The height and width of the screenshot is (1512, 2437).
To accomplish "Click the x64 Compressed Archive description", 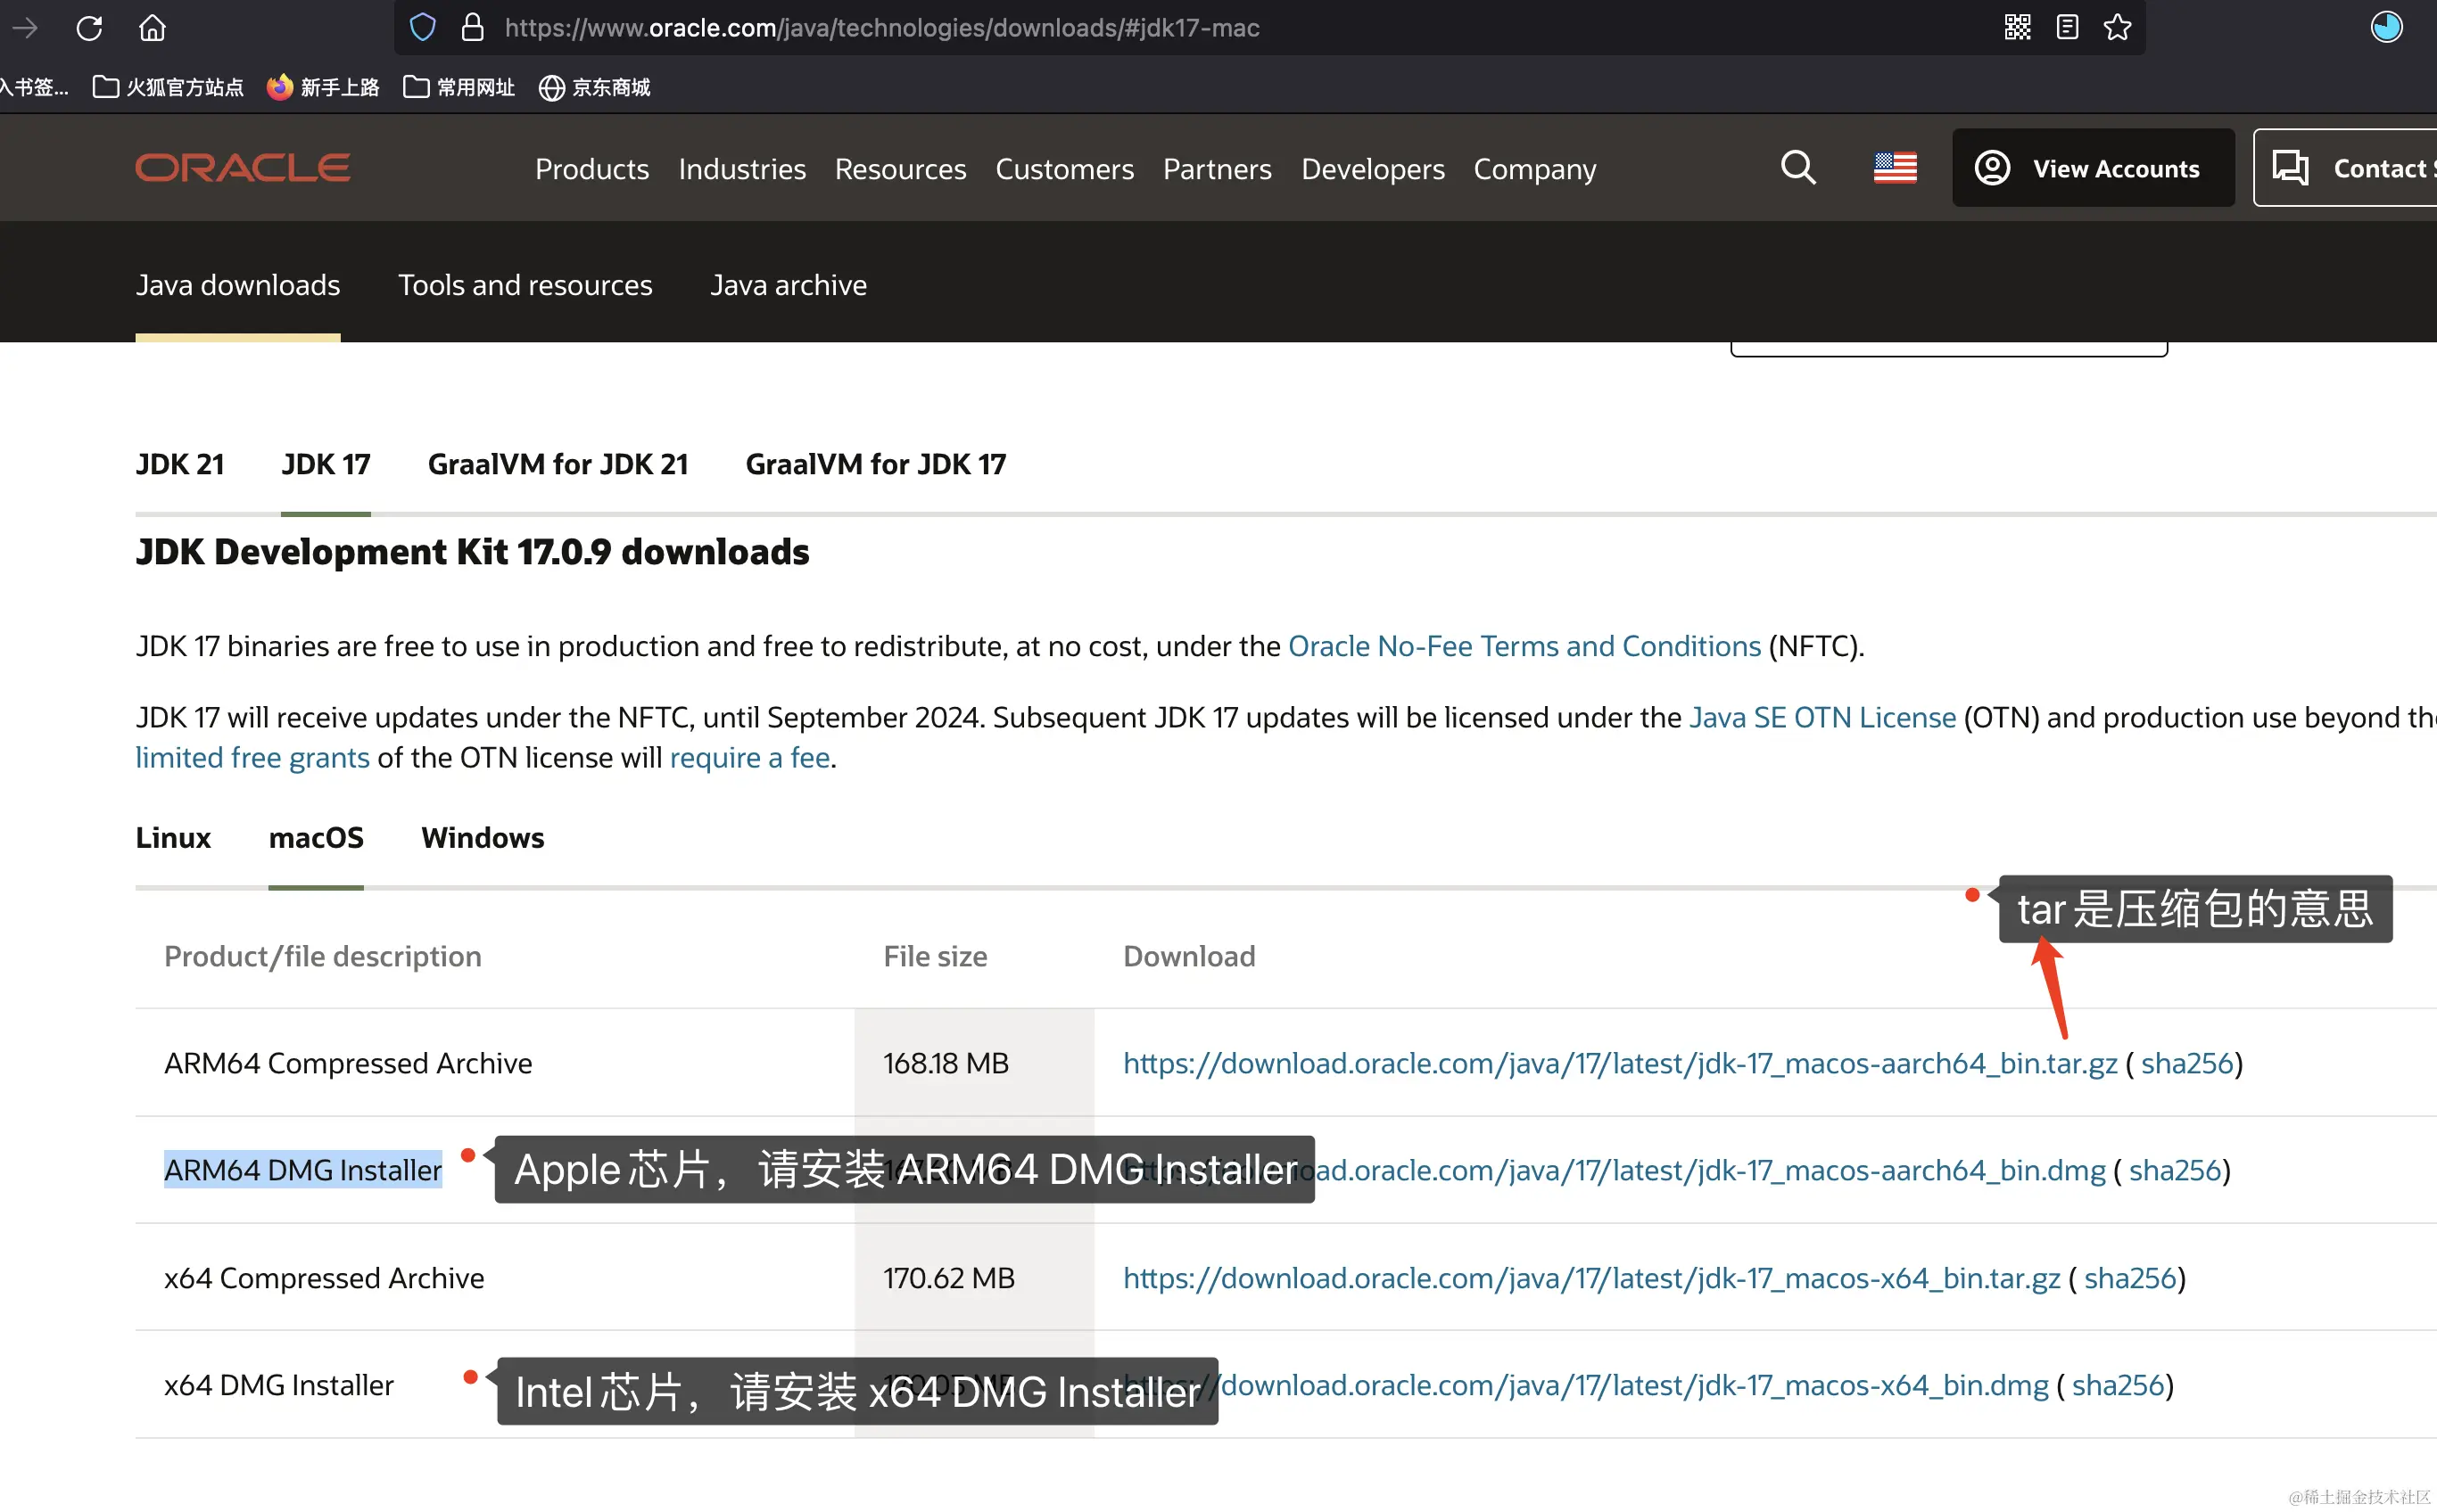I will tap(324, 1279).
